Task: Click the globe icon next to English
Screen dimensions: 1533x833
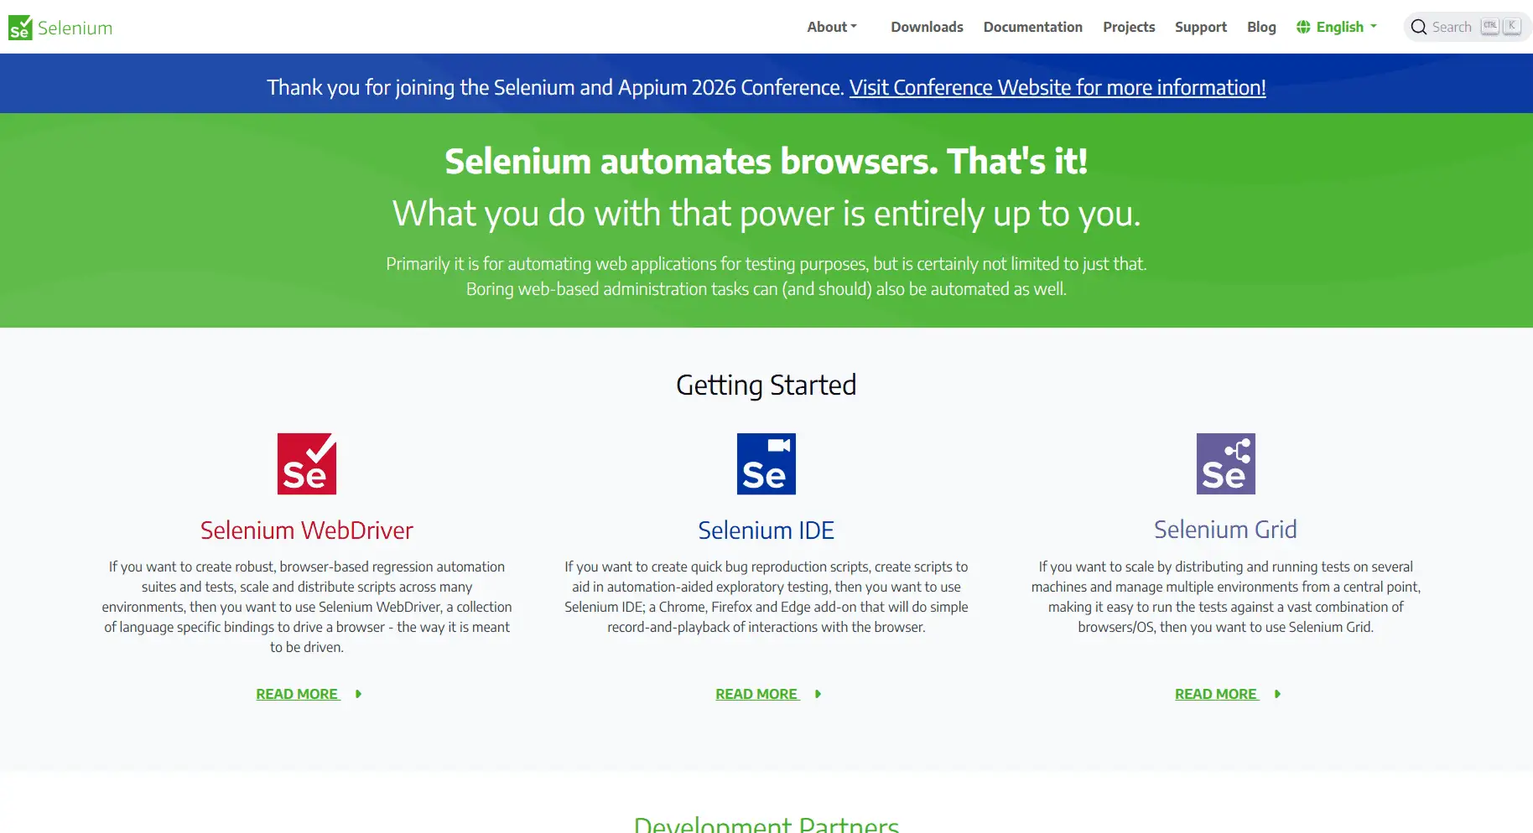Action: (1303, 27)
